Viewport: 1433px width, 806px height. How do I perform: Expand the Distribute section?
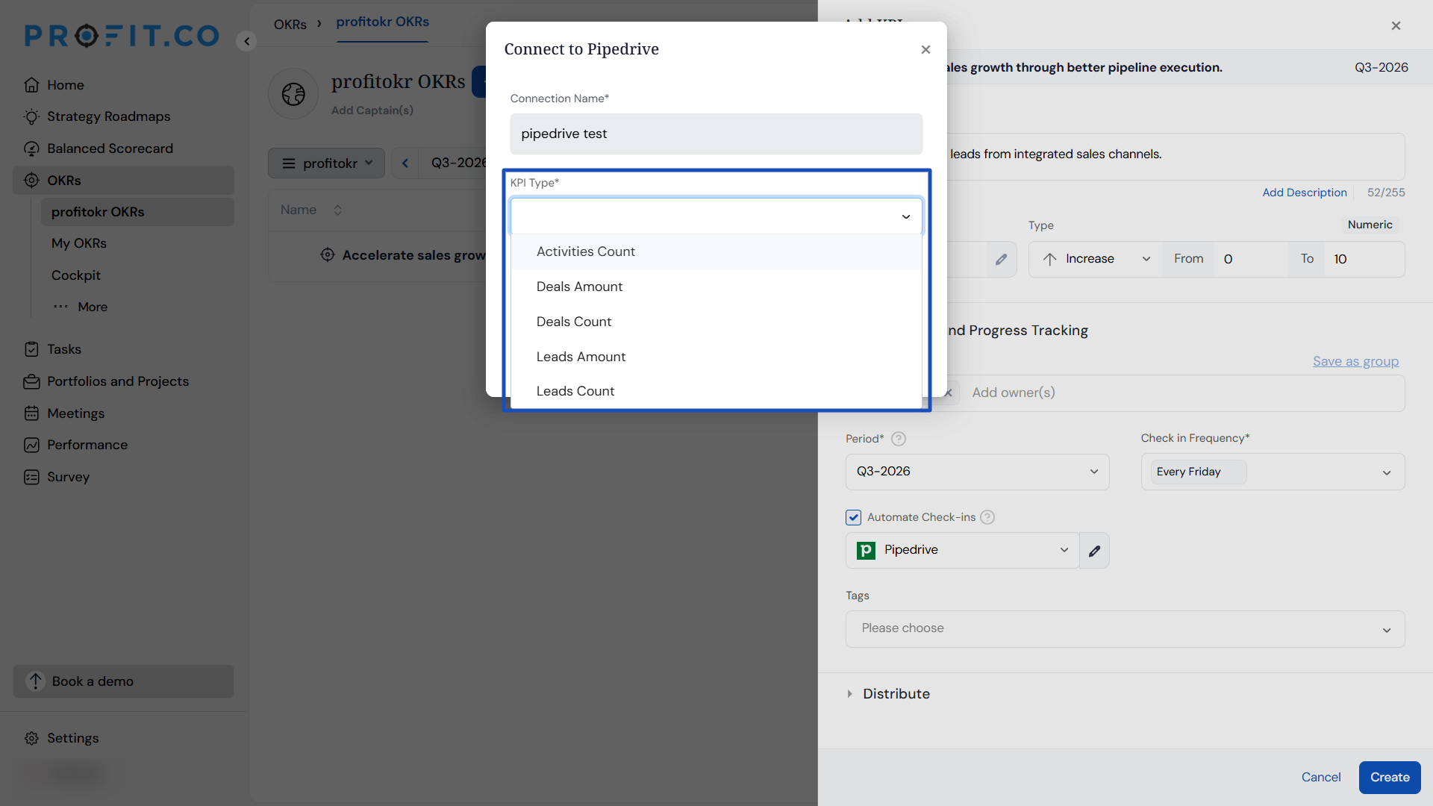888,694
